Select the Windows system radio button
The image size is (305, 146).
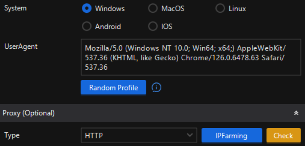click(87, 9)
